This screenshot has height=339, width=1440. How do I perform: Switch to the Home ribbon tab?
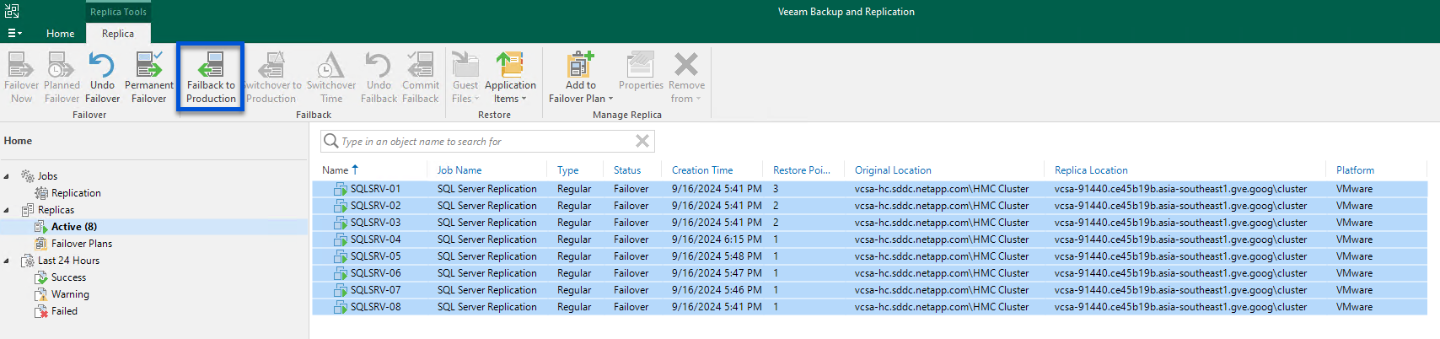pyautogui.click(x=60, y=33)
